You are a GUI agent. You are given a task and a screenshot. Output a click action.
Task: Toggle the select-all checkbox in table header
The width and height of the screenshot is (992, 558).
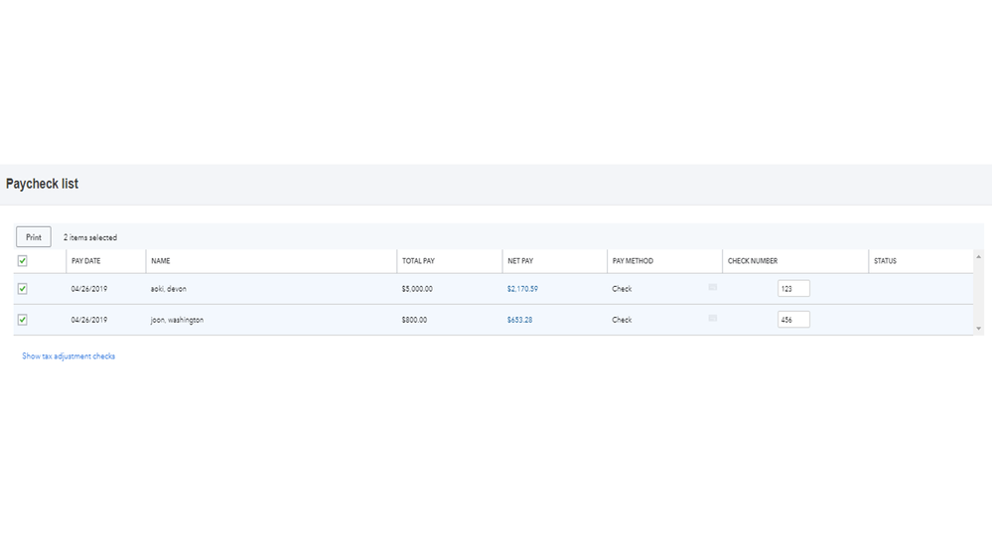(23, 261)
